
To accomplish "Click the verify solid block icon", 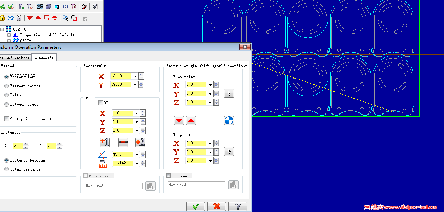I will (x=48, y=7).
